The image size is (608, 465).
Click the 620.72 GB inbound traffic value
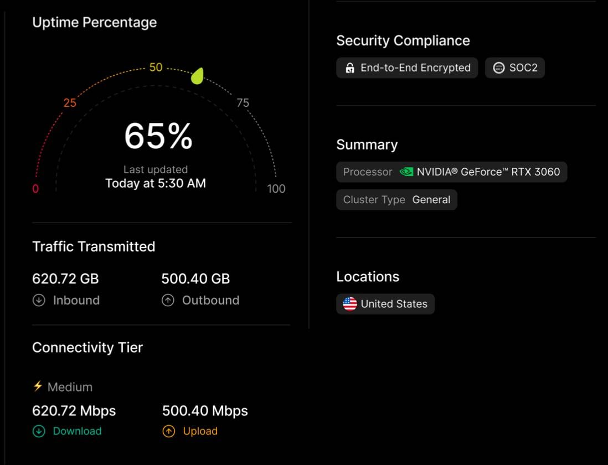point(65,278)
